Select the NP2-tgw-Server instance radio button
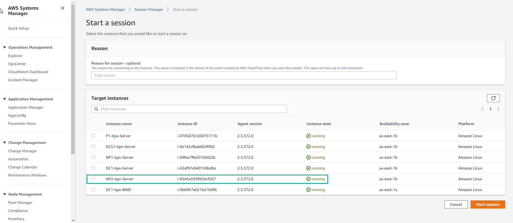 click(x=93, y=179)
